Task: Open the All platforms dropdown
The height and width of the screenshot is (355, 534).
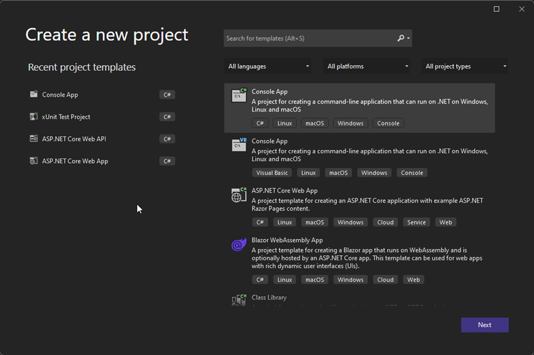Action: pos(367,66)
